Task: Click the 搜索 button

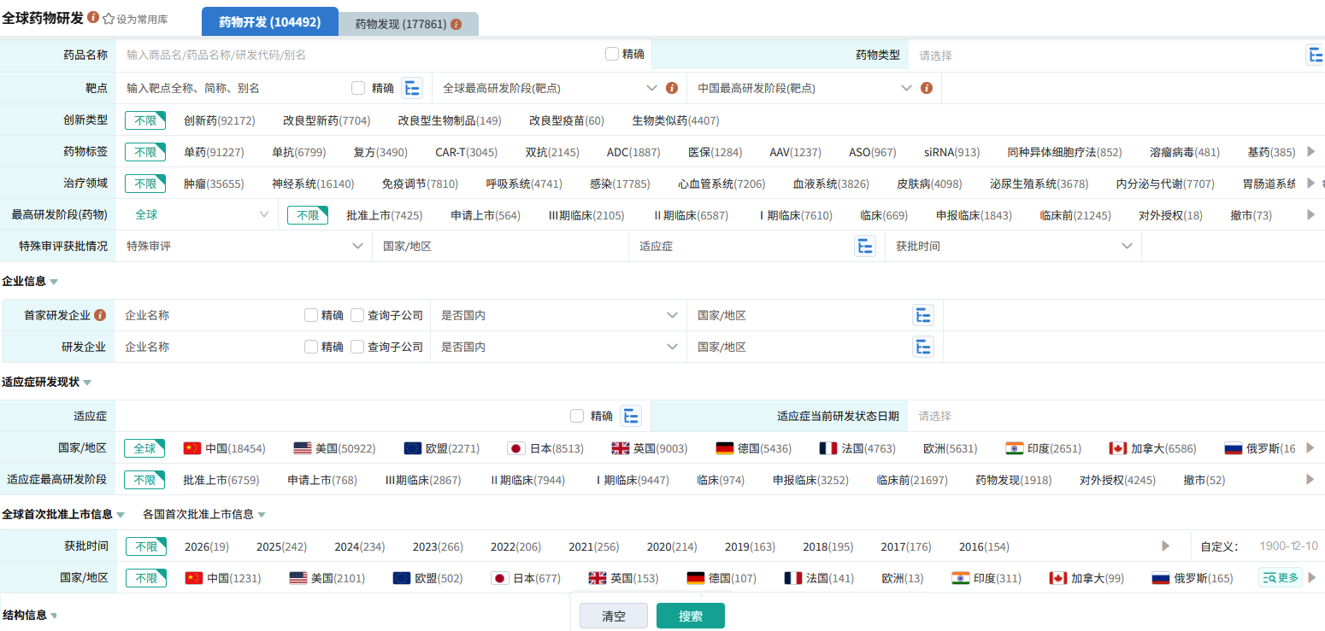Action: (690, 616)
